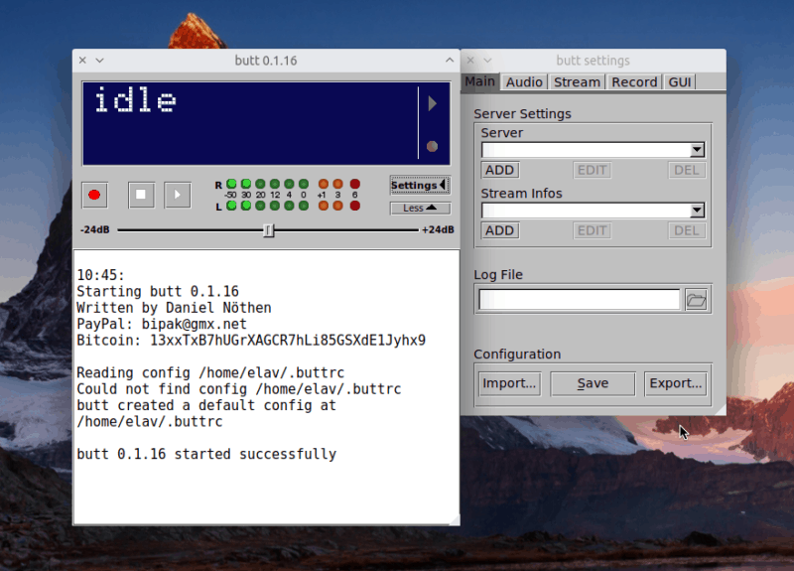Save the configuration

coord(593,383)
